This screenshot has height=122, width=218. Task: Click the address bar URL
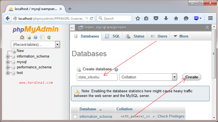51,19
